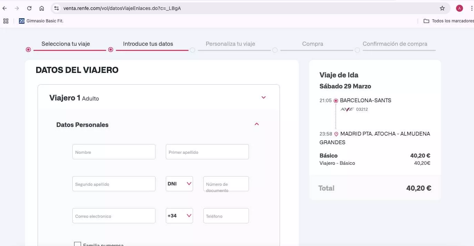Go to browser home page
The height and width of the screenshot is (246, 474).
coord(42,8)
